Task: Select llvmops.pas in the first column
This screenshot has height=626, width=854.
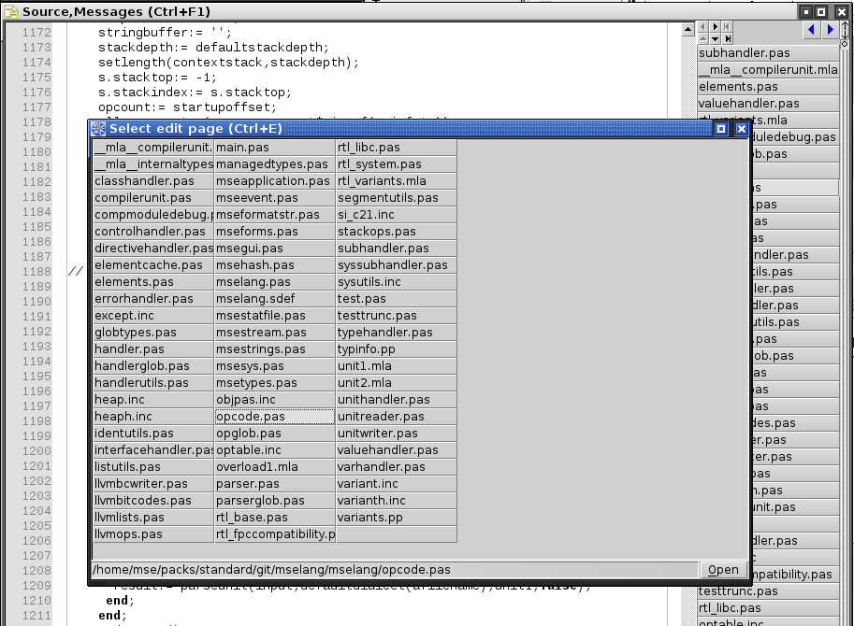Action: click(152, 534)
